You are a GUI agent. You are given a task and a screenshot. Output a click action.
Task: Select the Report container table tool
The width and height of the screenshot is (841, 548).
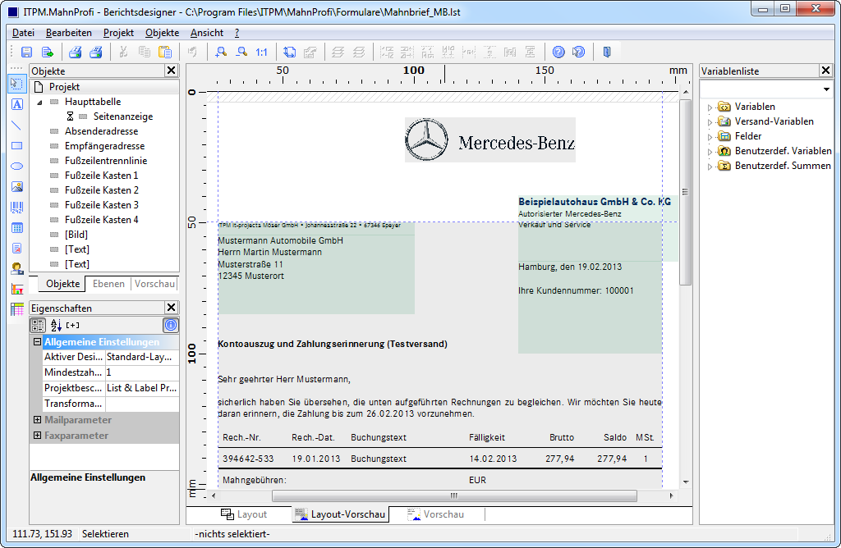point(17,228)
